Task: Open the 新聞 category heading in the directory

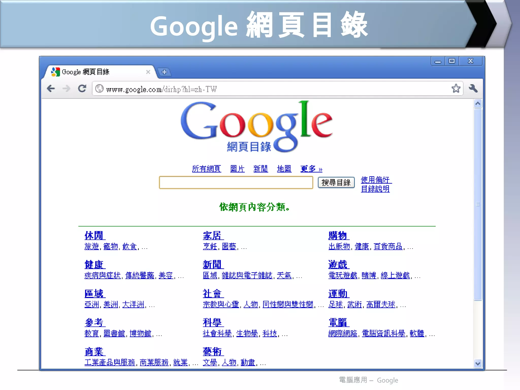Action: [213, 265]
